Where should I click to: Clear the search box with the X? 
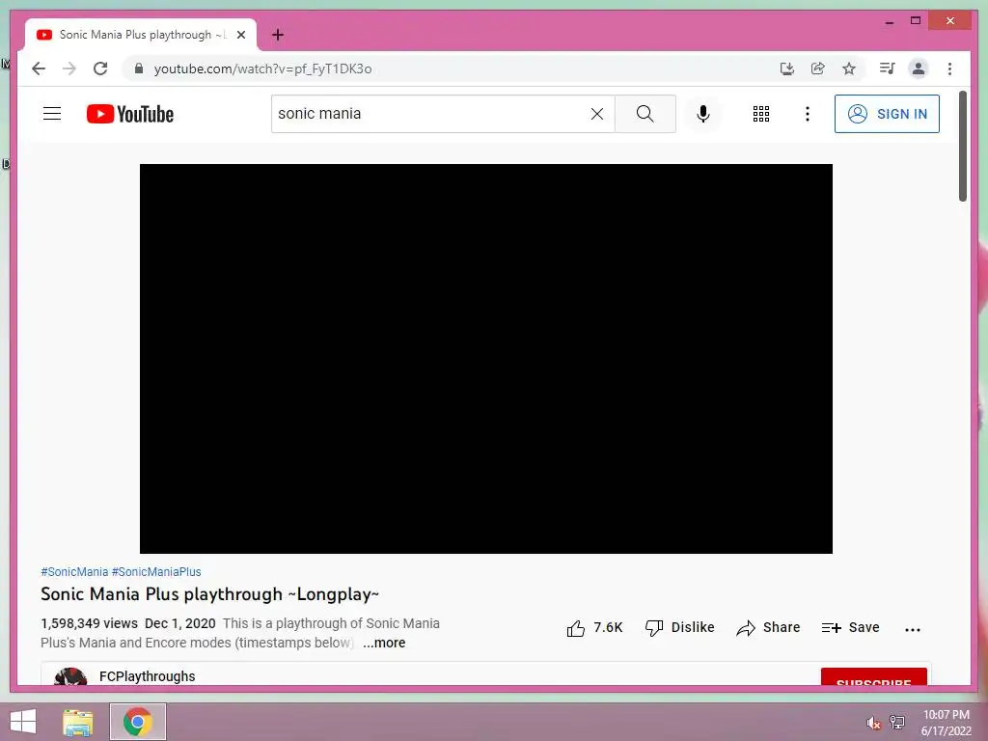[x=596, y=114]
